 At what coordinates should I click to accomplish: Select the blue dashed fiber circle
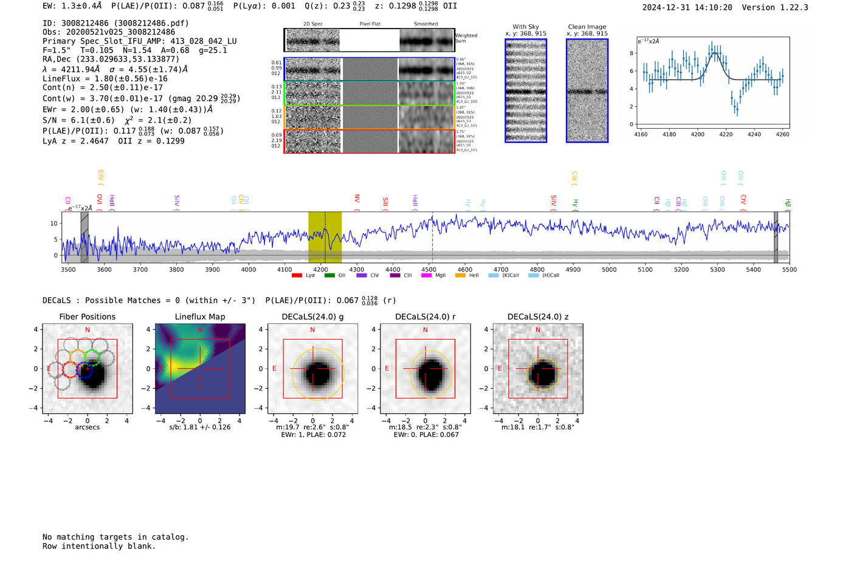click(84, 370)
